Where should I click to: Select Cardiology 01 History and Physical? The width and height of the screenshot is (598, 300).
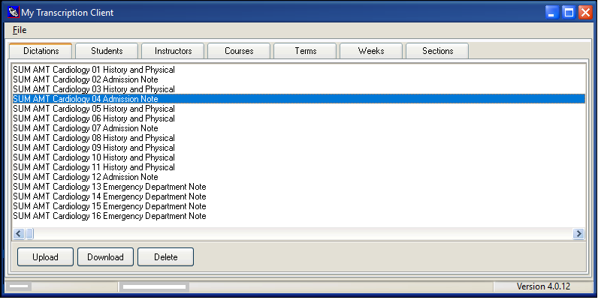[94, 70]
